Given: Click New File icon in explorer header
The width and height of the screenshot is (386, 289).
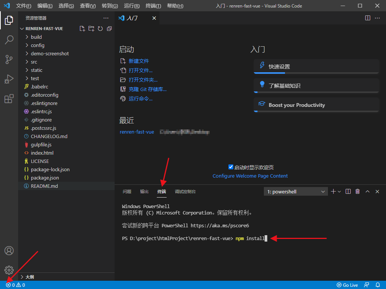Looking at the screenshot, I should (x=82, y=29).
